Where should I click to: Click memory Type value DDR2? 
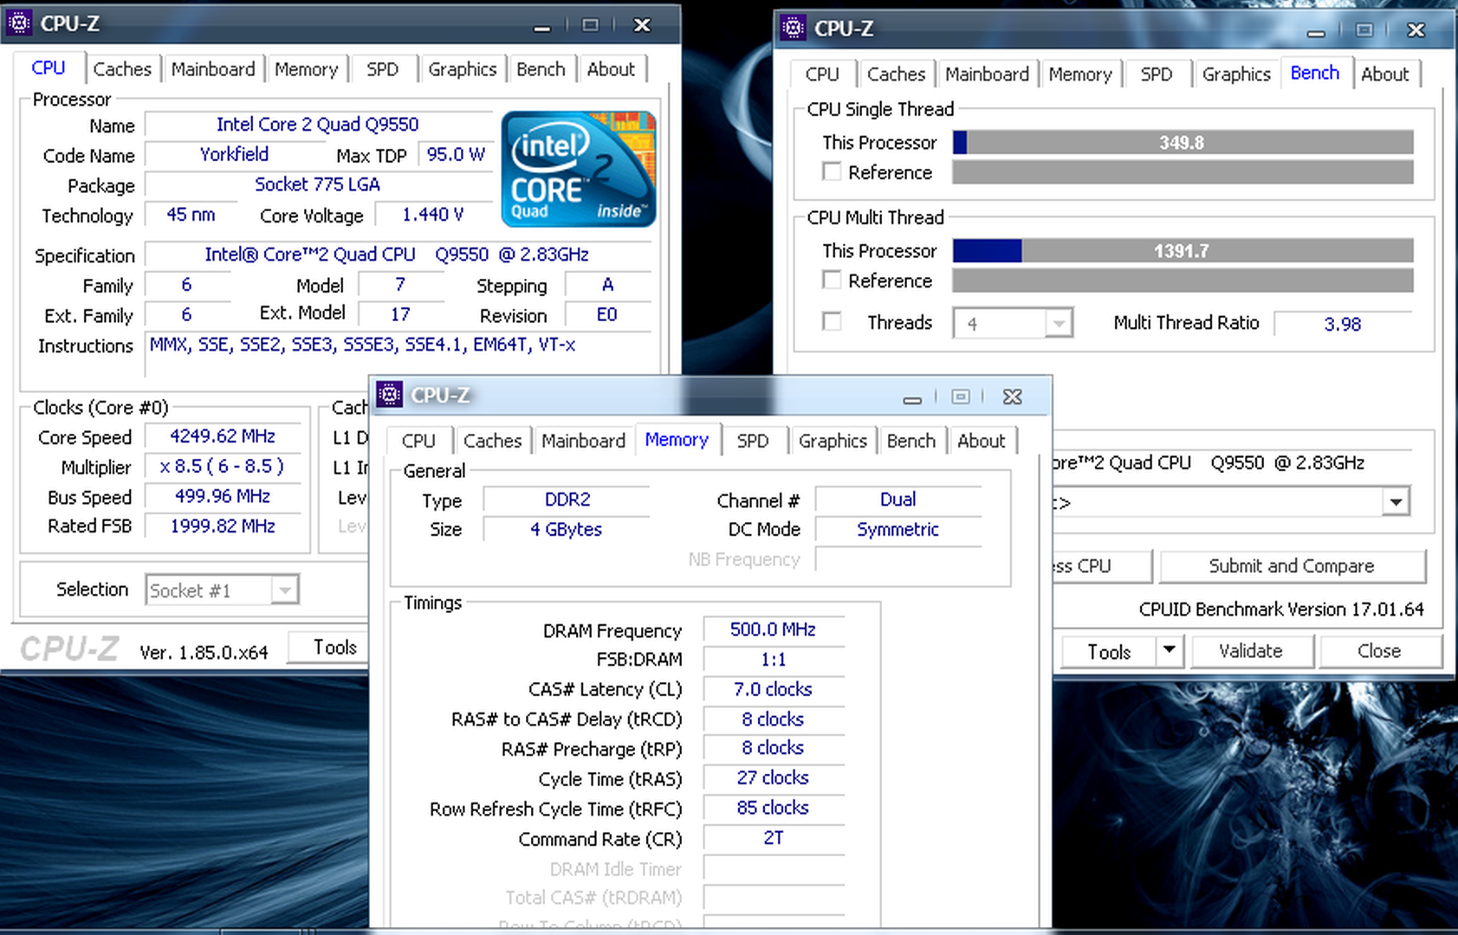click(567, 500)
